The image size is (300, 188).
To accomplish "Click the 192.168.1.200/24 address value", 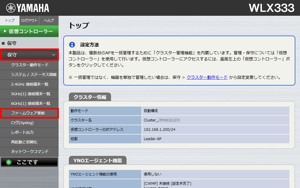I will click(159, 129).
